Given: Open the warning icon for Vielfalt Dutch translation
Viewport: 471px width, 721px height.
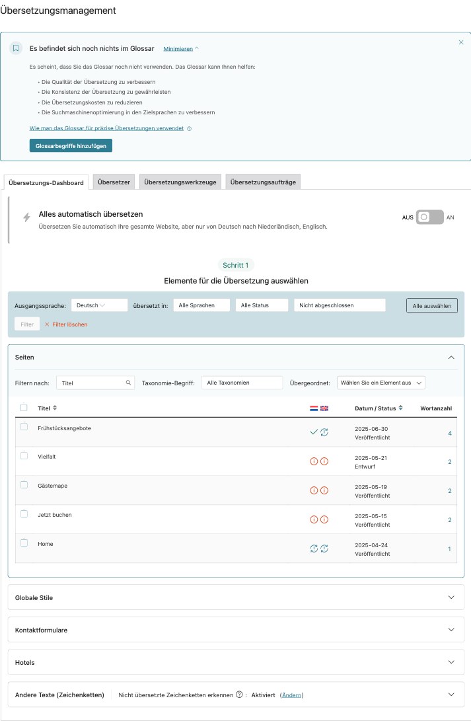Looking at the screenshot, I should (314, 461).
